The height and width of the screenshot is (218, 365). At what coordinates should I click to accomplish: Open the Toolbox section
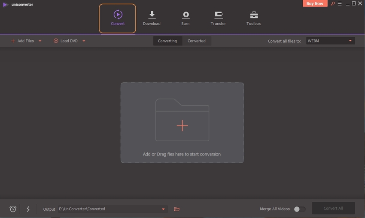pos(253,18)
